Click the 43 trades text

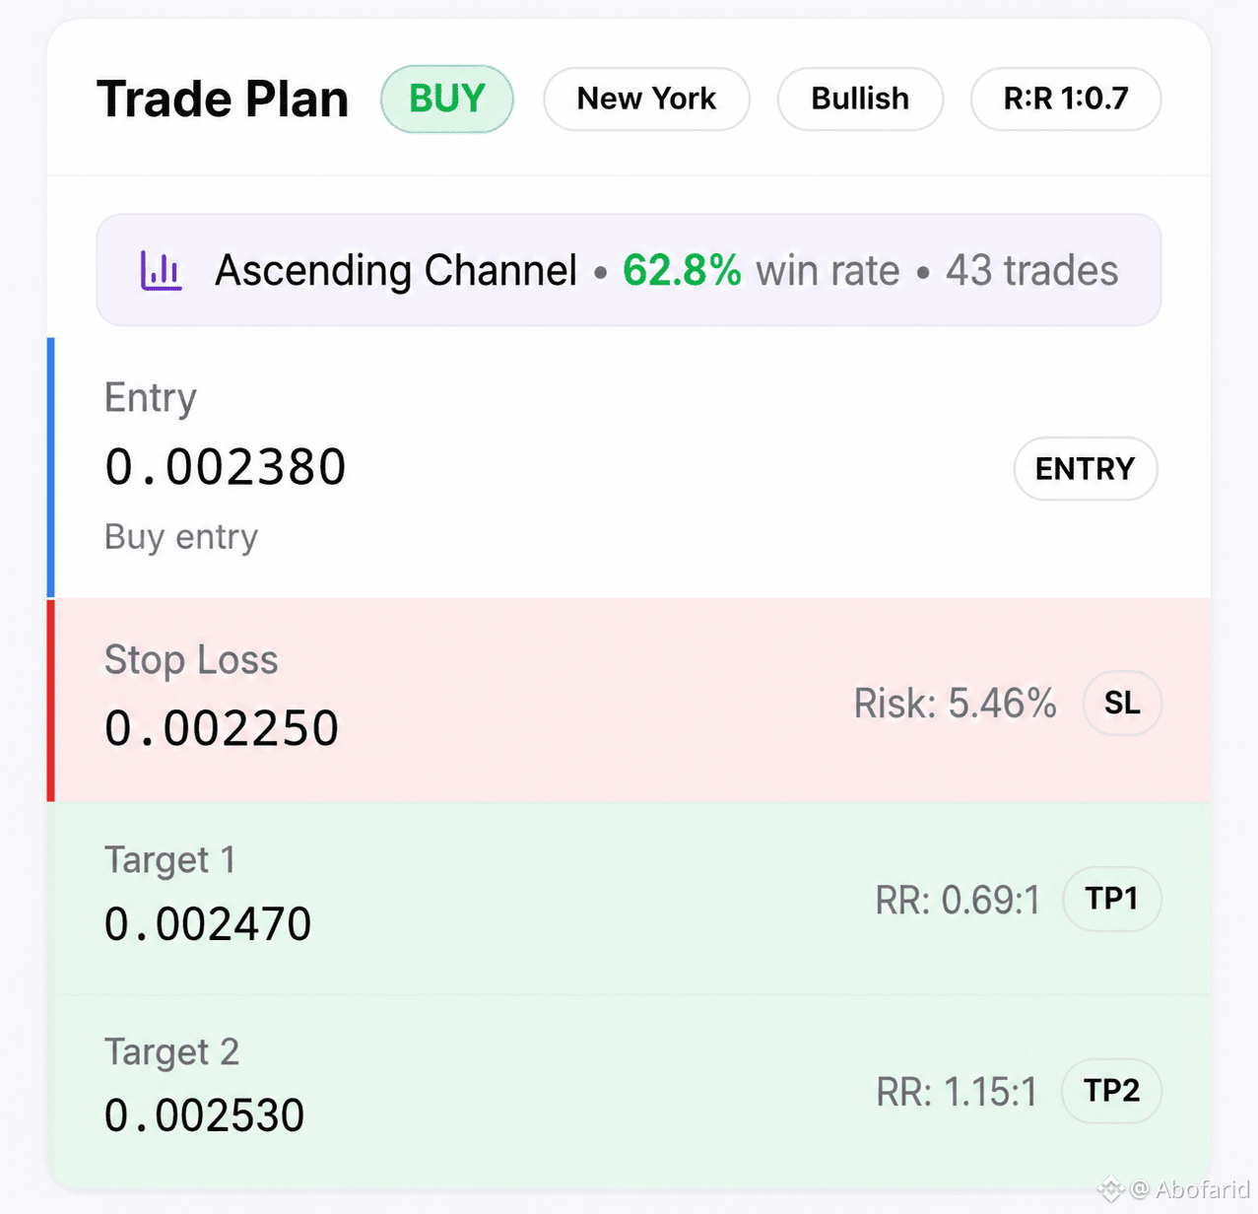coord(1031,271)
